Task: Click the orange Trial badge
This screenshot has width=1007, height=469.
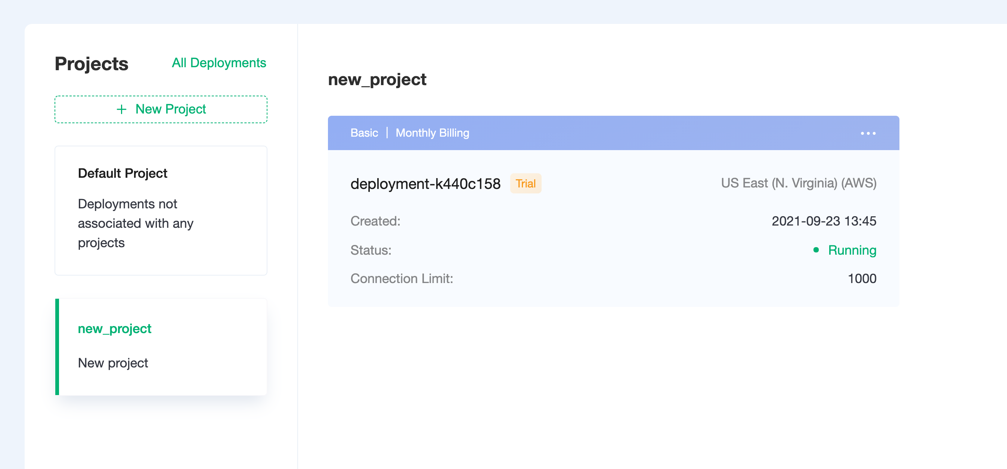Action: (x=526, y=183)
